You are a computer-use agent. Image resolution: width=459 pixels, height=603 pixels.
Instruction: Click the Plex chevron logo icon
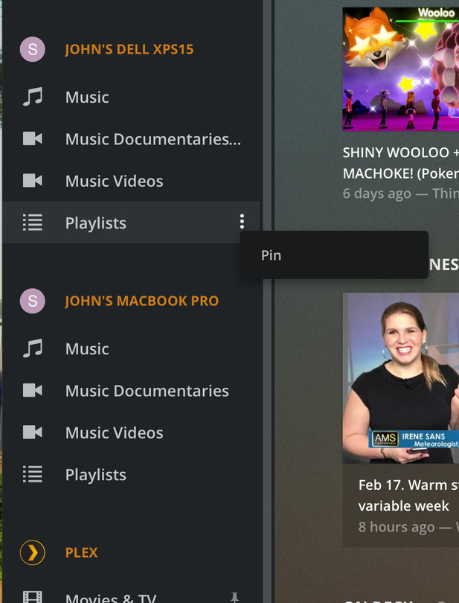click(x=32, y=552)
